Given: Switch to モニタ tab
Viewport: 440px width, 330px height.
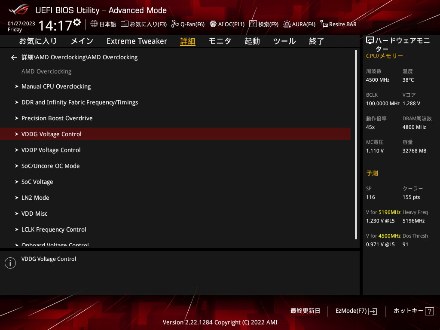Looking at the screenshot, I should (x=220, y=41).
